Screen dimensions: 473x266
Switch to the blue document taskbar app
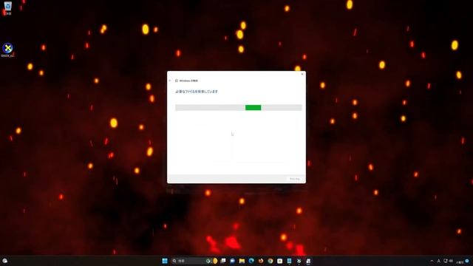(x=289, y=261)
